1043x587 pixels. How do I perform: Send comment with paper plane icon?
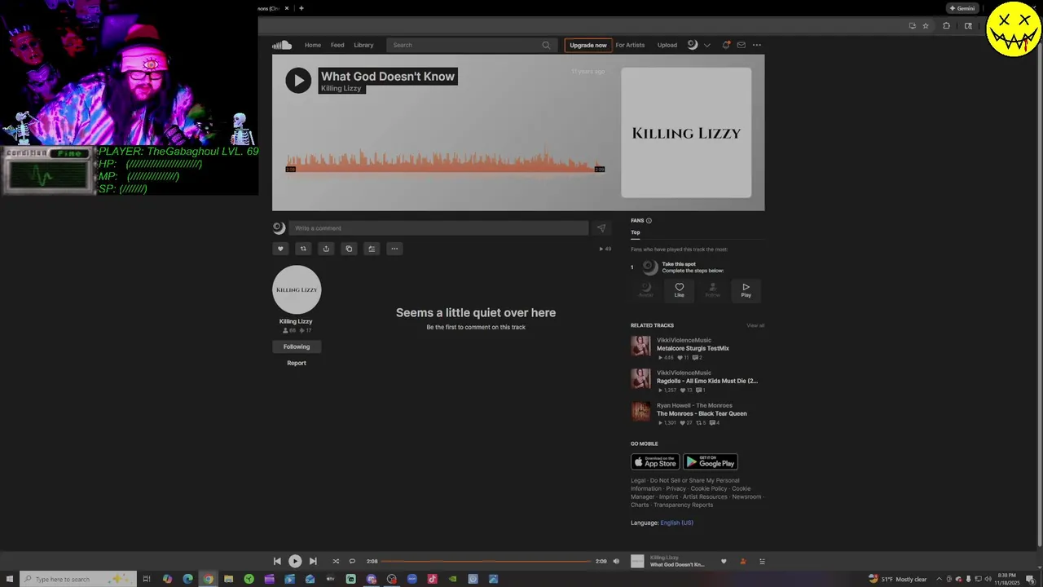pos(601,228)
